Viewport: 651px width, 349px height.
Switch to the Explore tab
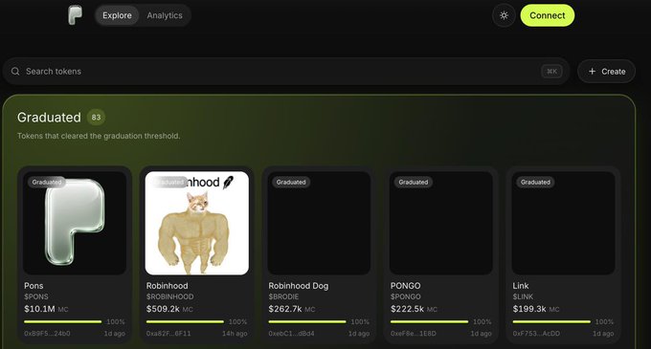117,15
